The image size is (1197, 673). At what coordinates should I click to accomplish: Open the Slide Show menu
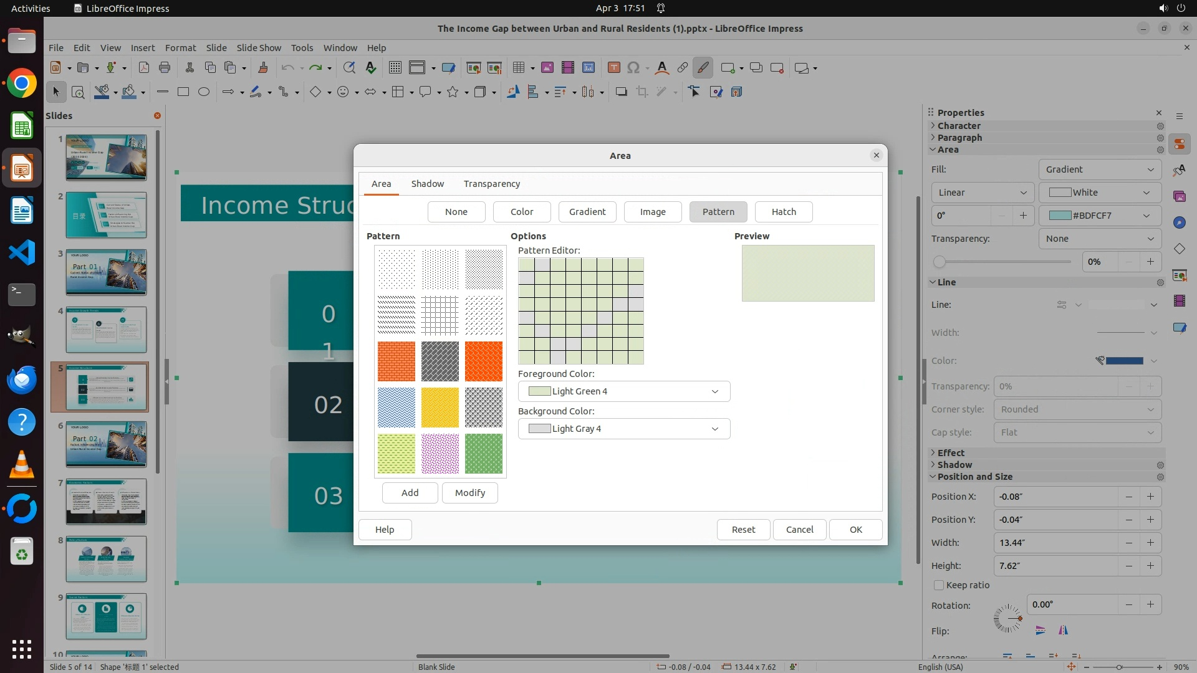[x=259, y=48]
